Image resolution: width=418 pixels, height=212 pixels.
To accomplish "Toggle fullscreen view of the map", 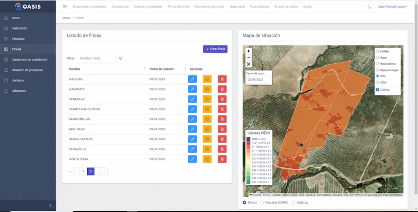I will 248,64.
